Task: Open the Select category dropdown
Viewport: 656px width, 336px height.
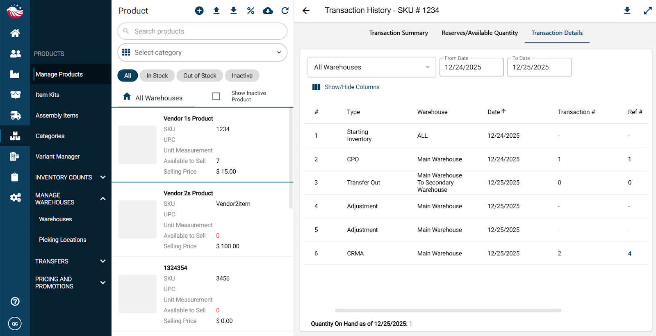Action: pyautogui.click(x=202, y=52)
